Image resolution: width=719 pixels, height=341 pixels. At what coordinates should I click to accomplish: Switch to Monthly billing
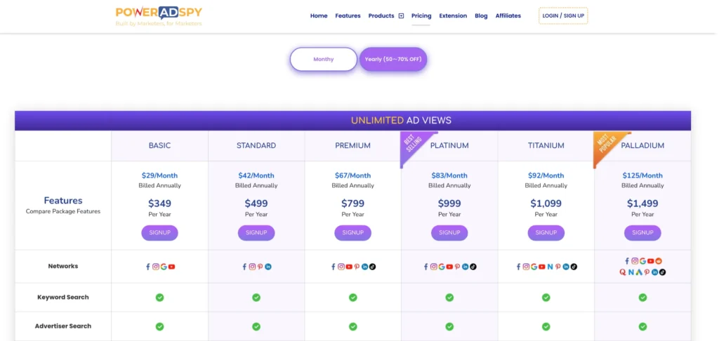323,60
